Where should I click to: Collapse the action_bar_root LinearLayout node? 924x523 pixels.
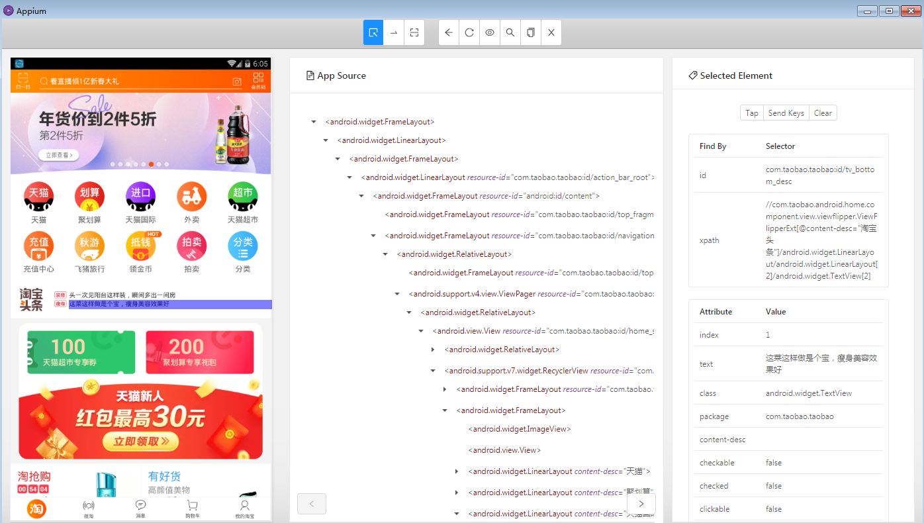pyautogui.click(x=349, y=177)
